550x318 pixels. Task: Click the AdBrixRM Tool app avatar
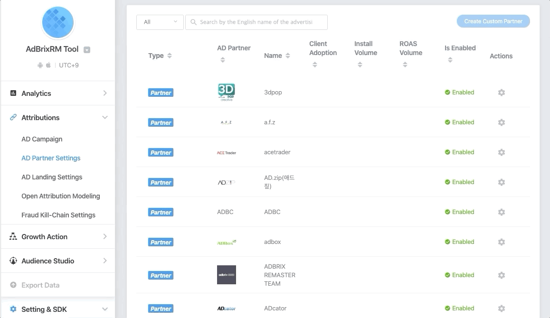tap(58, 22)
